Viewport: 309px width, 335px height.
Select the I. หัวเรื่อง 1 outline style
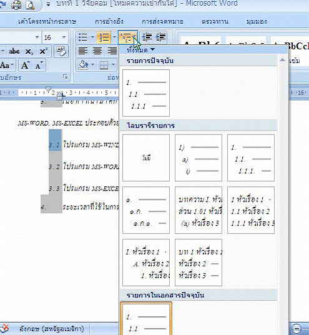(x=146, y=262)
